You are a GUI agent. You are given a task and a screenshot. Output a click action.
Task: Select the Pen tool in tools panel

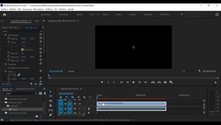pos(51,115)
